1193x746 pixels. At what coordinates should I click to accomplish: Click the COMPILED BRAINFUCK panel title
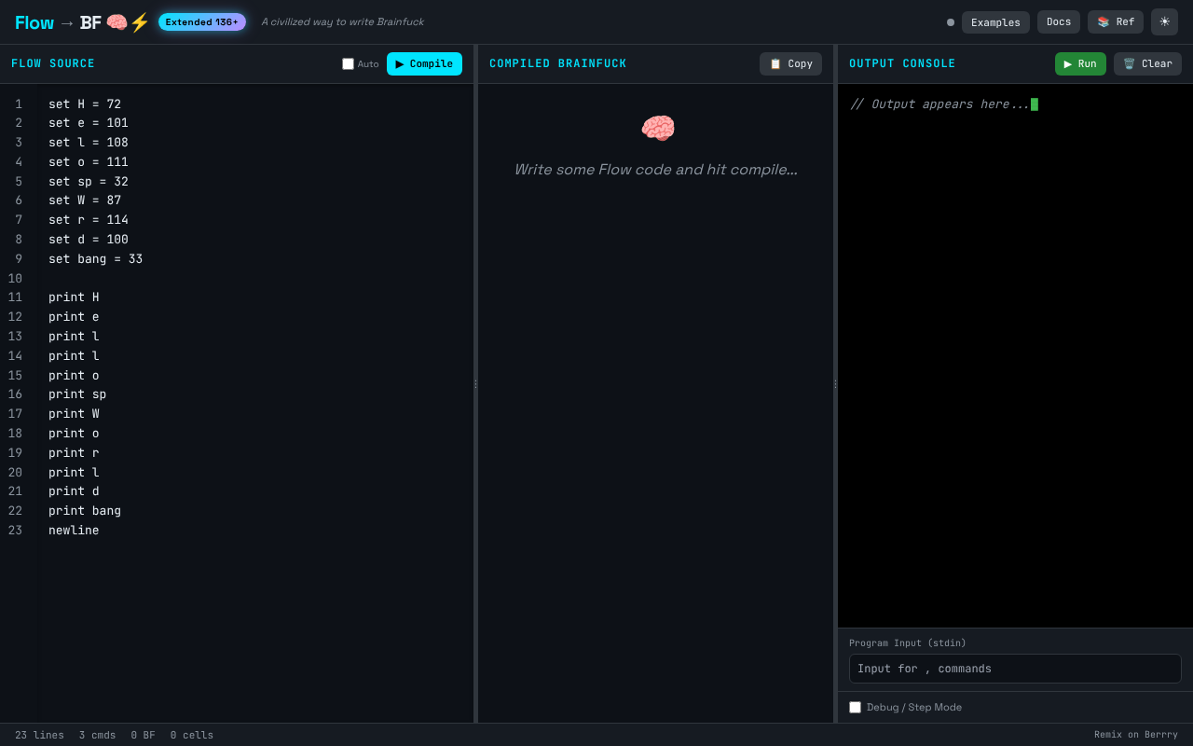[558, 63]
